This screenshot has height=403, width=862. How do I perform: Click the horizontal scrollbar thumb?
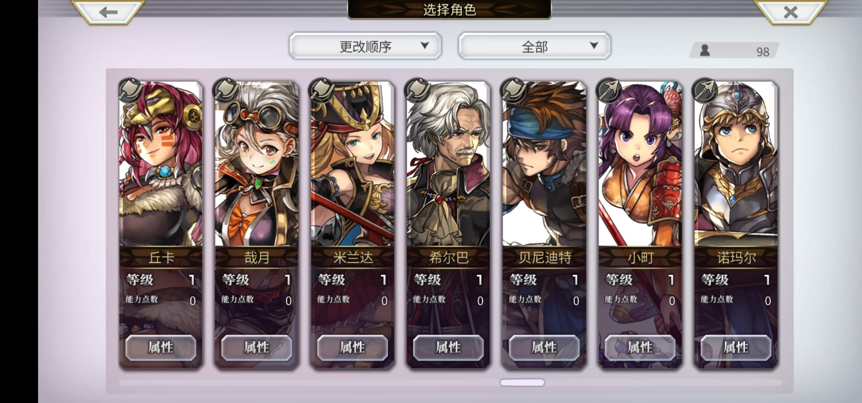point(522,382)
